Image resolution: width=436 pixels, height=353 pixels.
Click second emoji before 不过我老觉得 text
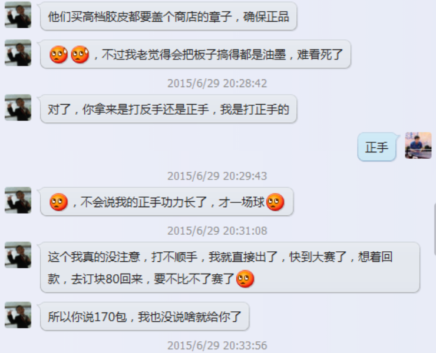(80, 55)
